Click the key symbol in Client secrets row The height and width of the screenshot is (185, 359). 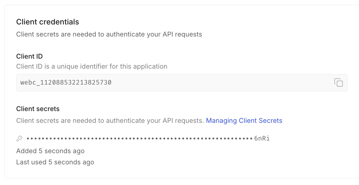(x=20, y=138)
